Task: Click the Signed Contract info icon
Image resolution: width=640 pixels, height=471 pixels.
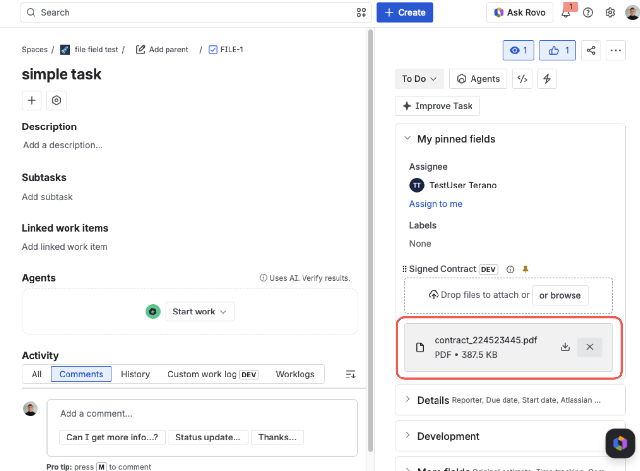Action: (x=510, y=269)
